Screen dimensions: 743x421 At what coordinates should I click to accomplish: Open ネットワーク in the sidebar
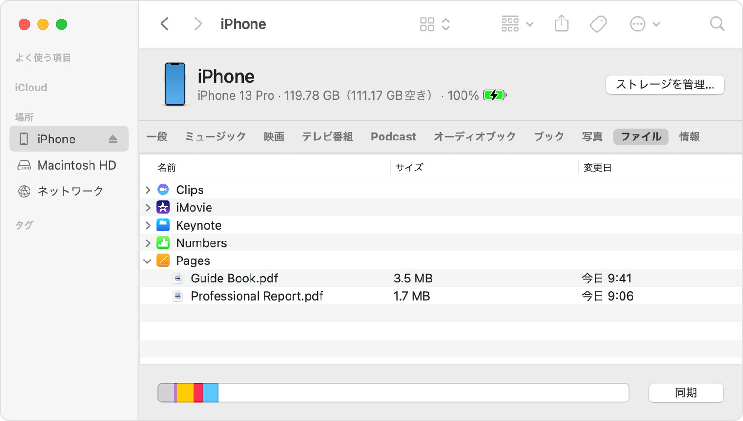pos(69,191)
